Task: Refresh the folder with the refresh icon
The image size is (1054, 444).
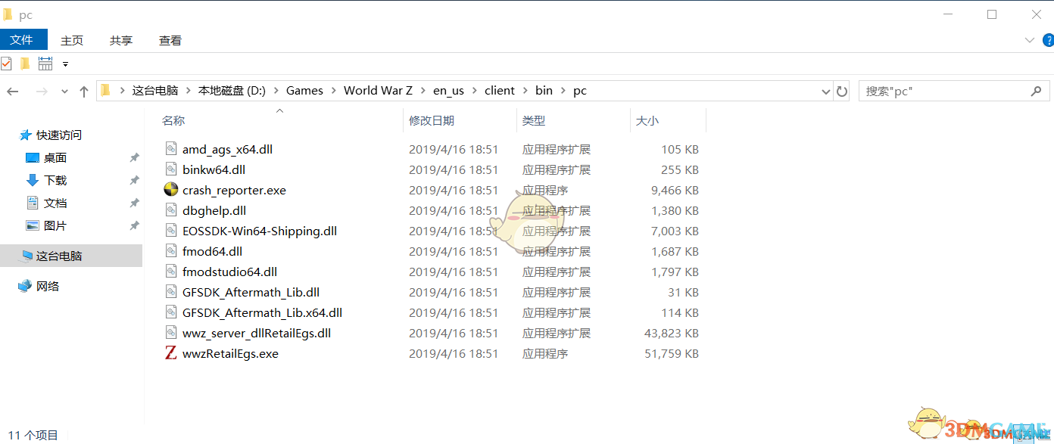Action: pos(842,91)
